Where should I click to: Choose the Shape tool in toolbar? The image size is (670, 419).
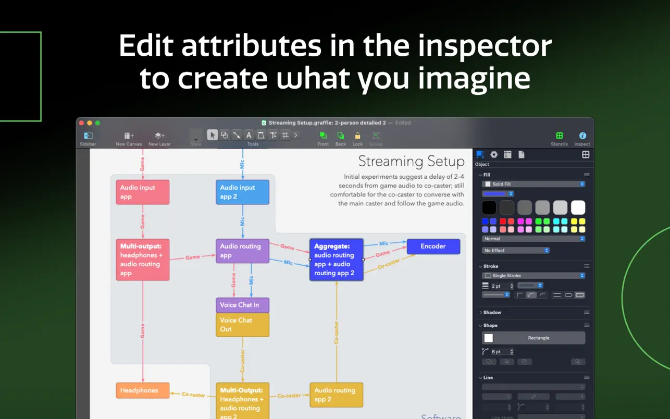click(x=225, y=135)
